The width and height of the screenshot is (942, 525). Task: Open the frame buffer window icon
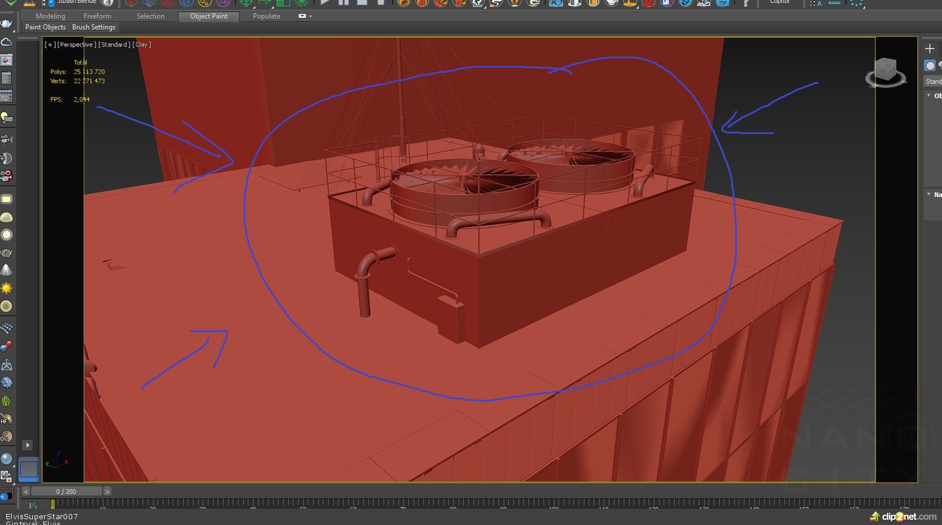pyautogui.click(x=6, y=60)
